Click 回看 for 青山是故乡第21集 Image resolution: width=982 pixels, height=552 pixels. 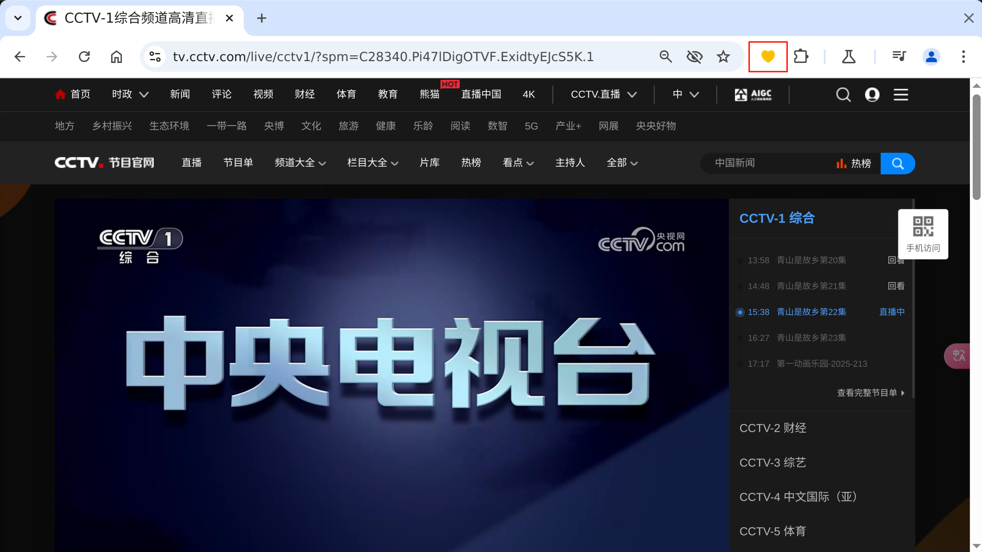point(896,286)
